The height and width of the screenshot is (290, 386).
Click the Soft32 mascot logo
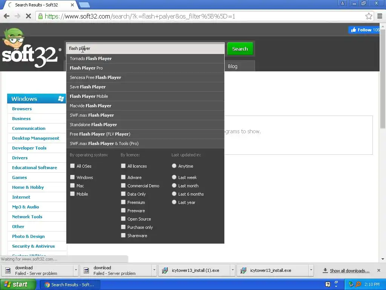31,48
